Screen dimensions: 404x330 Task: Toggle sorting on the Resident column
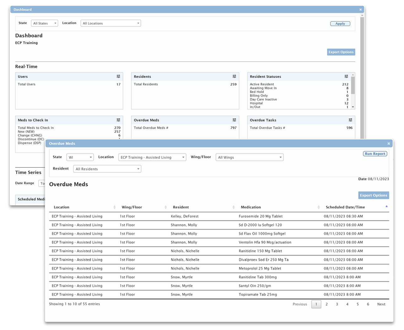tap(233, 207)
